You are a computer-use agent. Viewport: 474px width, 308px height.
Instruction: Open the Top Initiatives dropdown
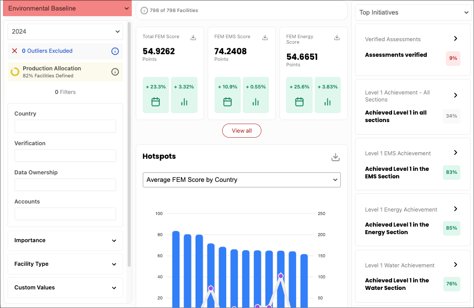[x=413, y=13]
